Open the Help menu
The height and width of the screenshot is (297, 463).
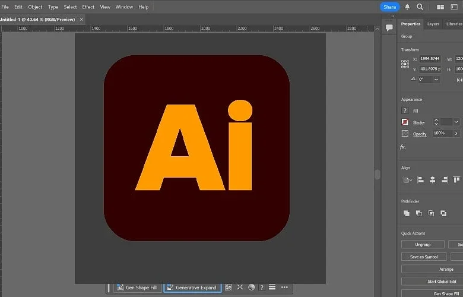[144, 7]
